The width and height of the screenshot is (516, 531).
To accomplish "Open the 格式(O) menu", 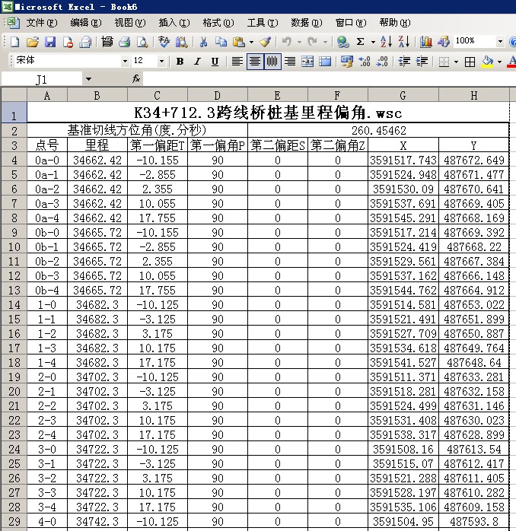I will pyautogui.click(x=218, y=23).
